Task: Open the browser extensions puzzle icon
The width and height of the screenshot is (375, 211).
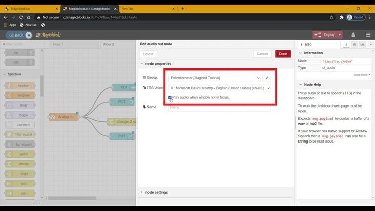Action: click(x=341, y=17)
